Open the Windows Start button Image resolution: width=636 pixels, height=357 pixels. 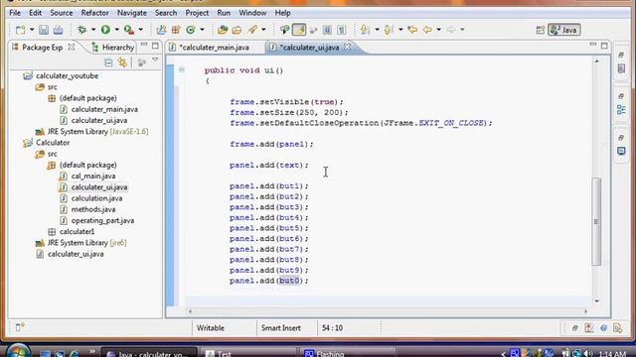[x=18, y=351]
